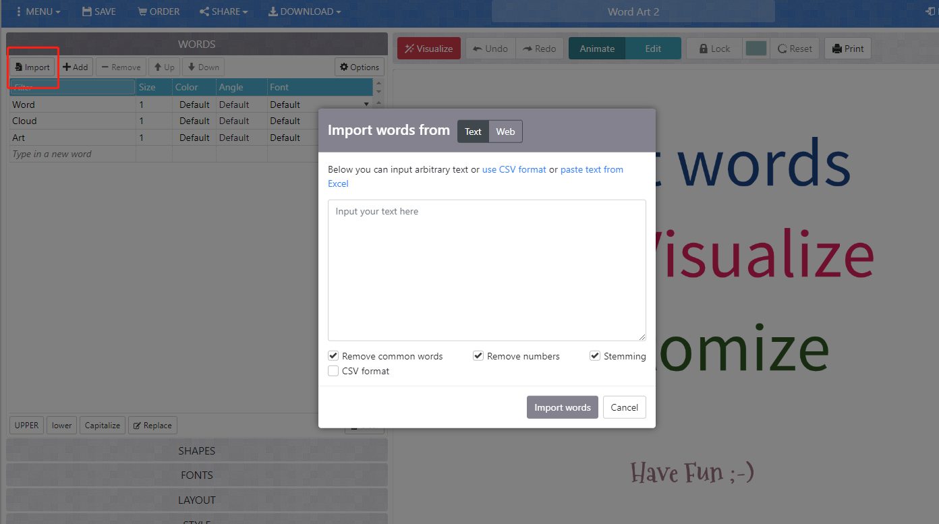The height and width of the screenshot is (524, 939).
Task: Click the teal color swatch beside Lock
Action: tap(756, 49)
